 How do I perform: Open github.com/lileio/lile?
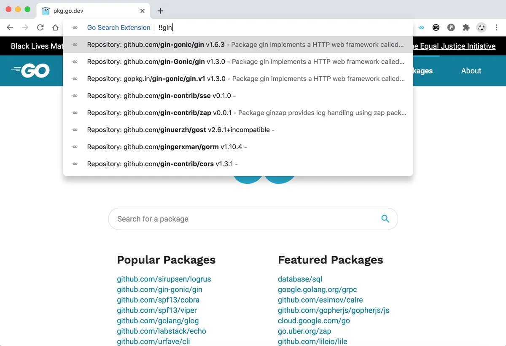312,342
